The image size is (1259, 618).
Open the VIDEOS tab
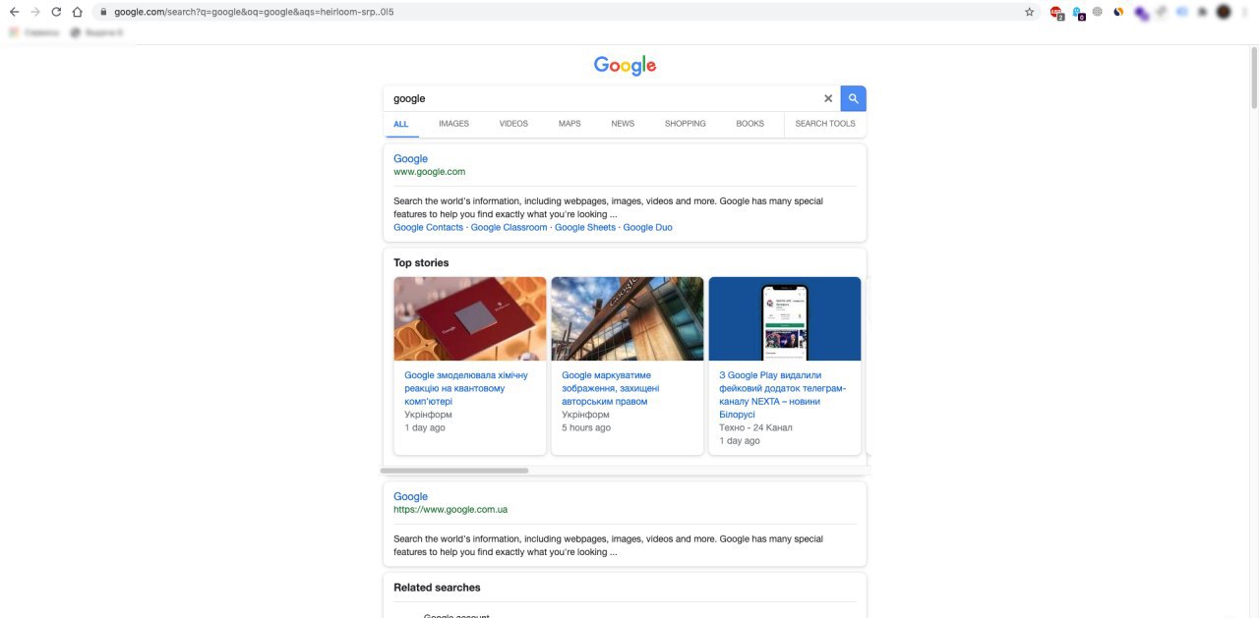click(x=513, y=124)
